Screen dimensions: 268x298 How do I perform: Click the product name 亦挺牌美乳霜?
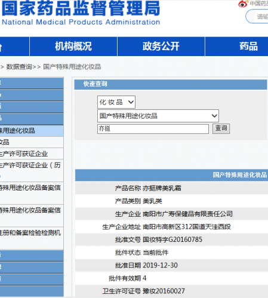162,188
